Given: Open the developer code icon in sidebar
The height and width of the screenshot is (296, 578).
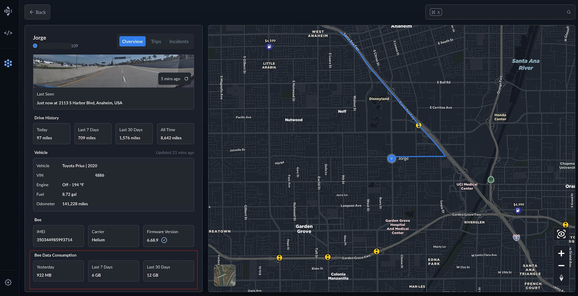Looking at the screenshot, I should point(8,33).
